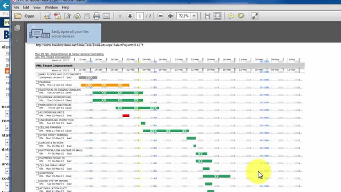Add a sticky note comment
Viewport: 341px width, 192px height.
pos(231,16)
